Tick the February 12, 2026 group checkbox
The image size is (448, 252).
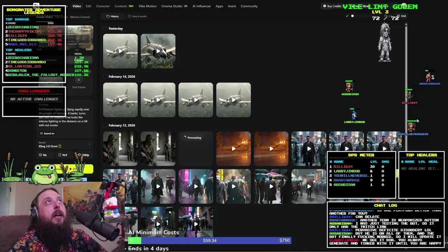click(105, 125)
